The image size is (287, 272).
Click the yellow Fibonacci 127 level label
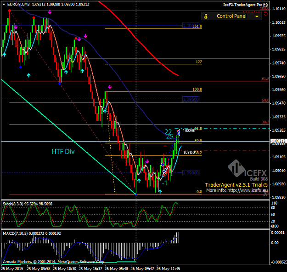click(x=199, y=62)
